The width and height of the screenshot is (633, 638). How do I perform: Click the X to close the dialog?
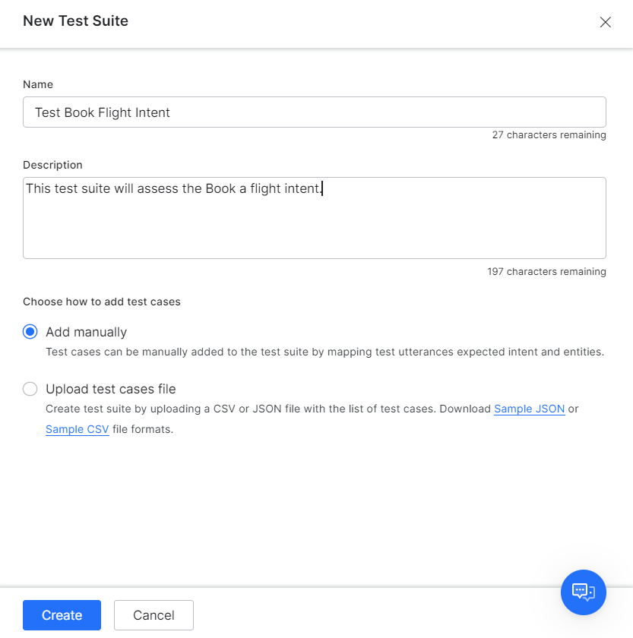(x=606, y=22)
